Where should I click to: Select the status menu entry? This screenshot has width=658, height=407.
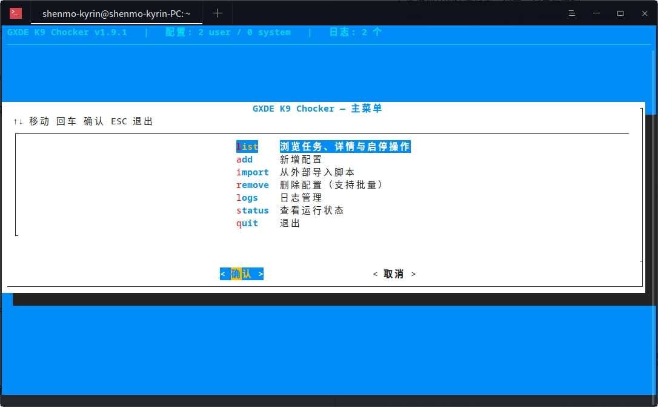(x=252, y=210)
